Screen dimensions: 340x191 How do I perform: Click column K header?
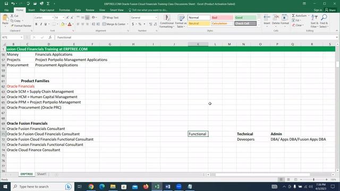pos(198,44)
